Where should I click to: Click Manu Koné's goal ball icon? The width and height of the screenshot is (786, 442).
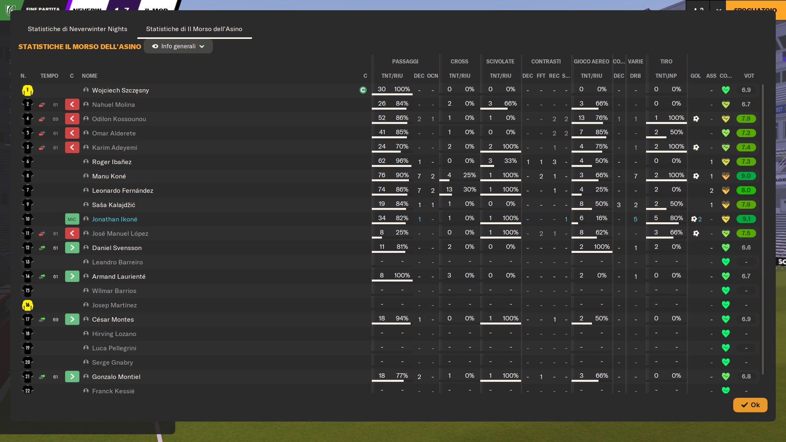[696, 176]
